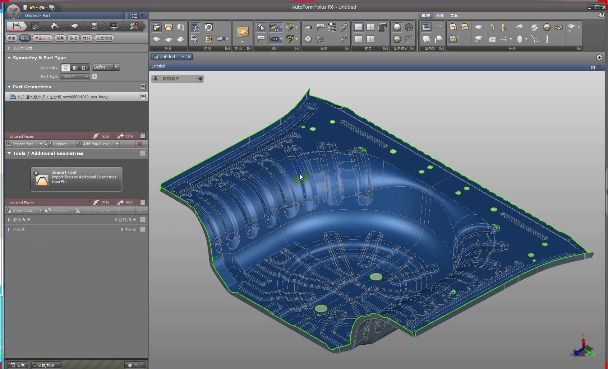Screen dimensions: 608x369
Task: Select single symmetry option
Action: [x=75, y=67]
